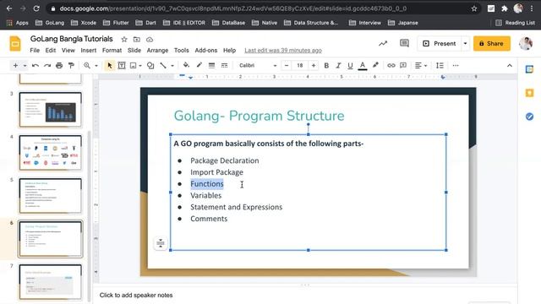Screen dimensions: 541x304
Task: Open the Arrange menu
Action: tap(157, 51)
